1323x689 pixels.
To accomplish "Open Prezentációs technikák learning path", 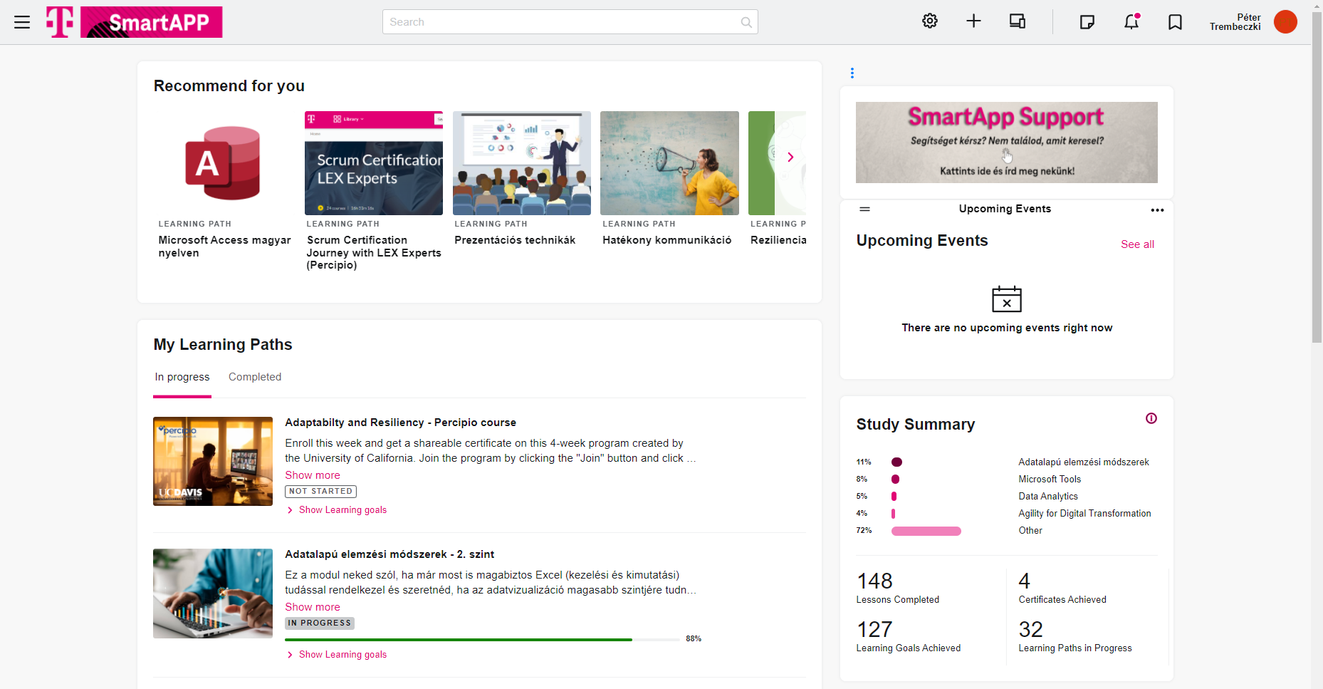I will point(515,240).
